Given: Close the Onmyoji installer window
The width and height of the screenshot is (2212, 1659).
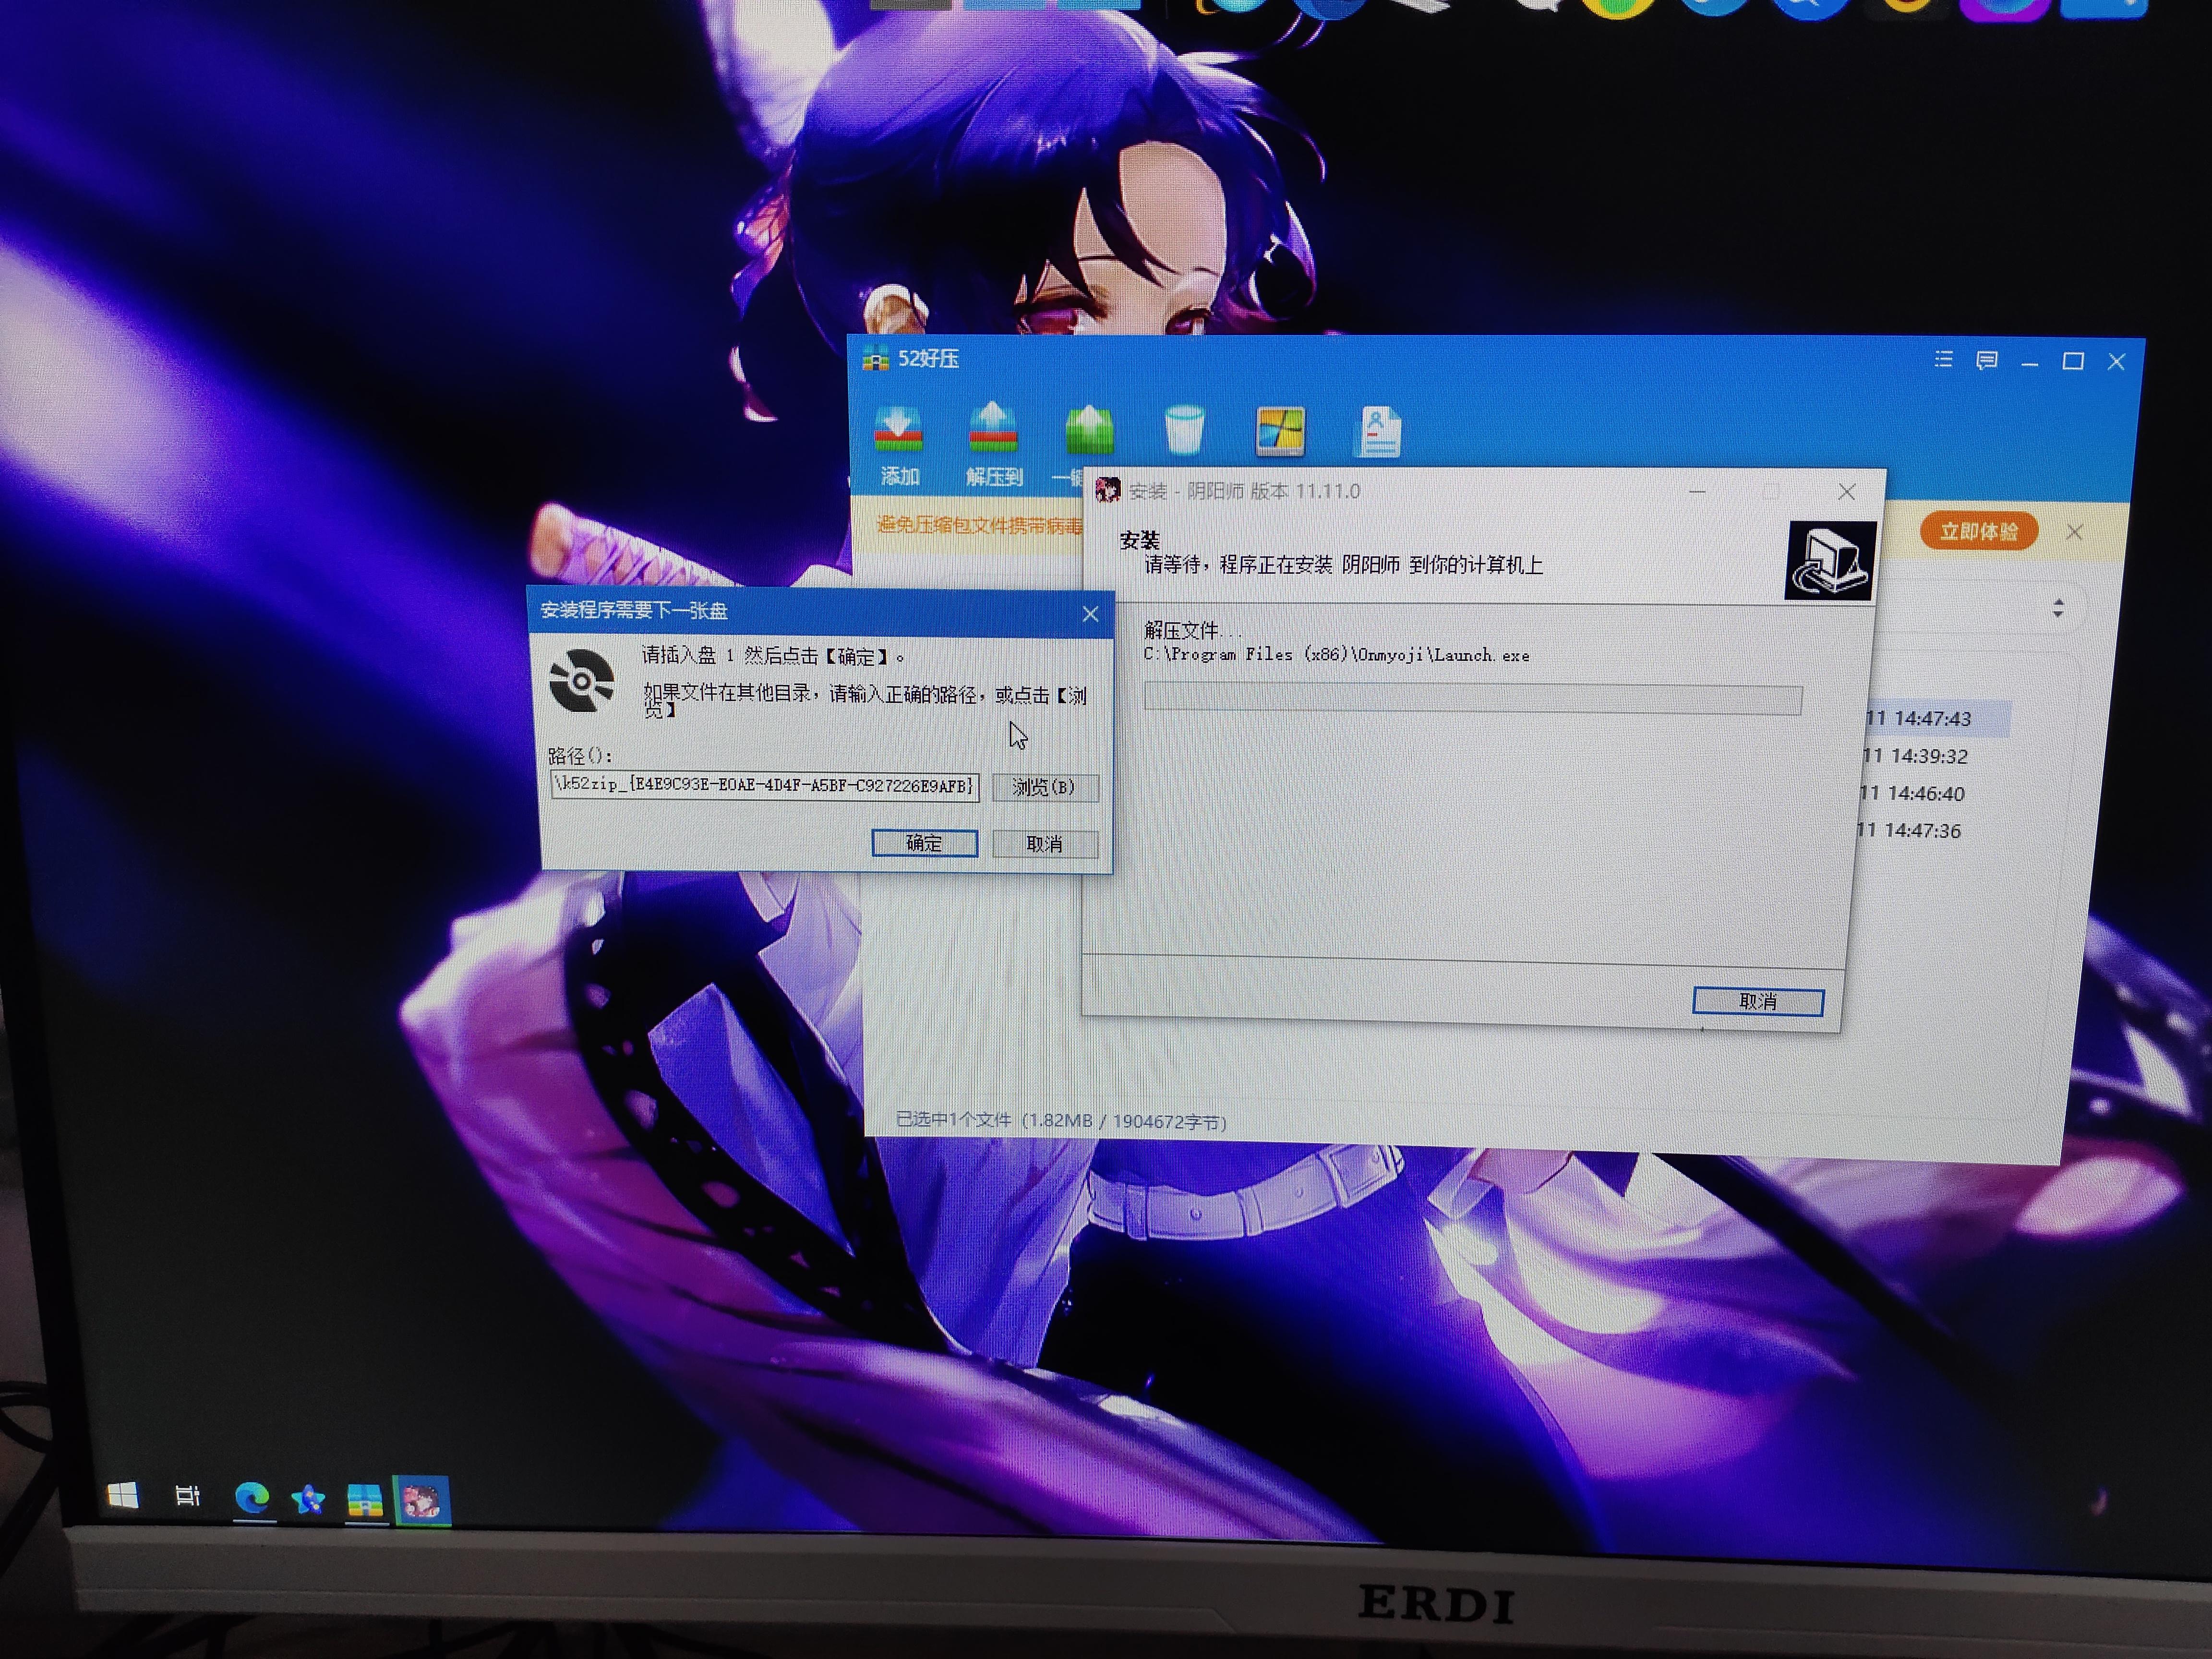Looking at the screenshot, I should click(1847, 492).
